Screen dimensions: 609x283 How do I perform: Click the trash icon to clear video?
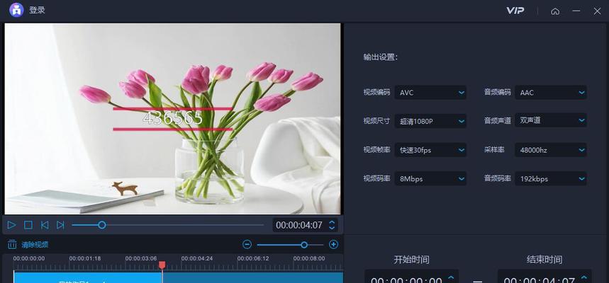(x=13, y=245)
